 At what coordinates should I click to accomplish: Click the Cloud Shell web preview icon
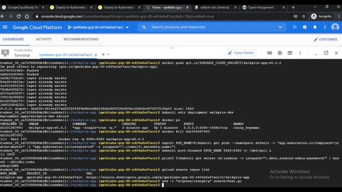pos(290,53)
